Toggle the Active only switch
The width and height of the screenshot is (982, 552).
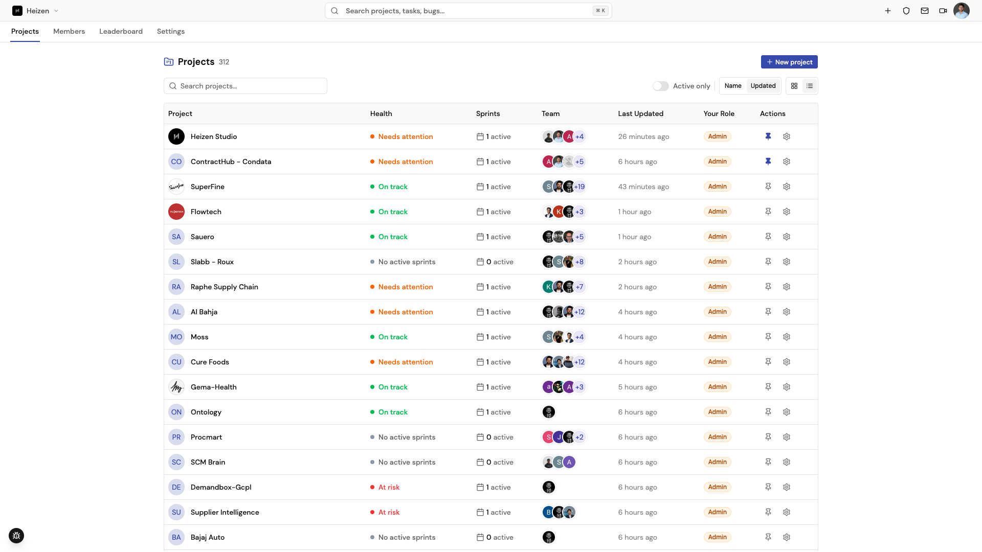click(660, 86)
